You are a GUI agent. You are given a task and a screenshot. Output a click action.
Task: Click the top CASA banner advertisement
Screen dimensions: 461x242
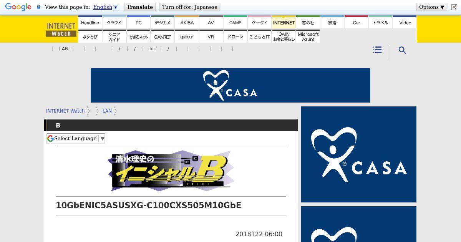pos(230,85)
